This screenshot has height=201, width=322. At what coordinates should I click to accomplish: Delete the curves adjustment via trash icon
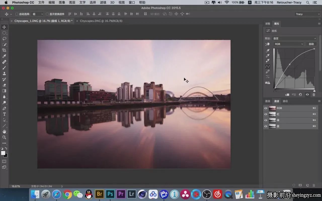pyautogui.click(x=314, y=95)
